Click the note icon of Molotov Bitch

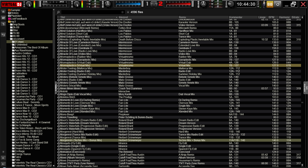click(x=59, y=97)
